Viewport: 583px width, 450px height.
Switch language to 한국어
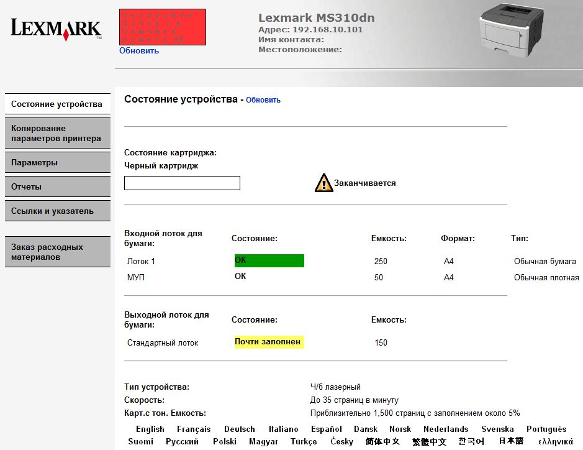tap(471, 441)
